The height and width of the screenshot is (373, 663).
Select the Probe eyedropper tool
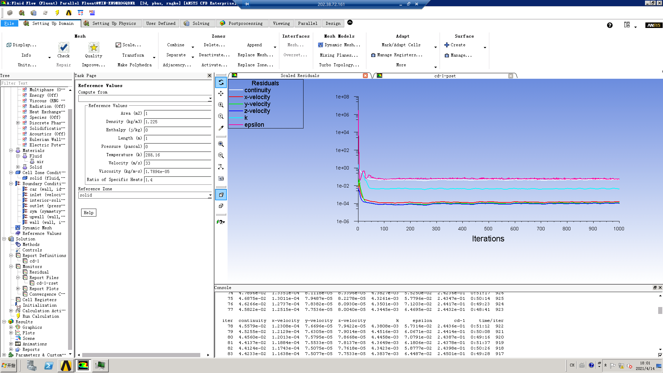click(221, 128)
